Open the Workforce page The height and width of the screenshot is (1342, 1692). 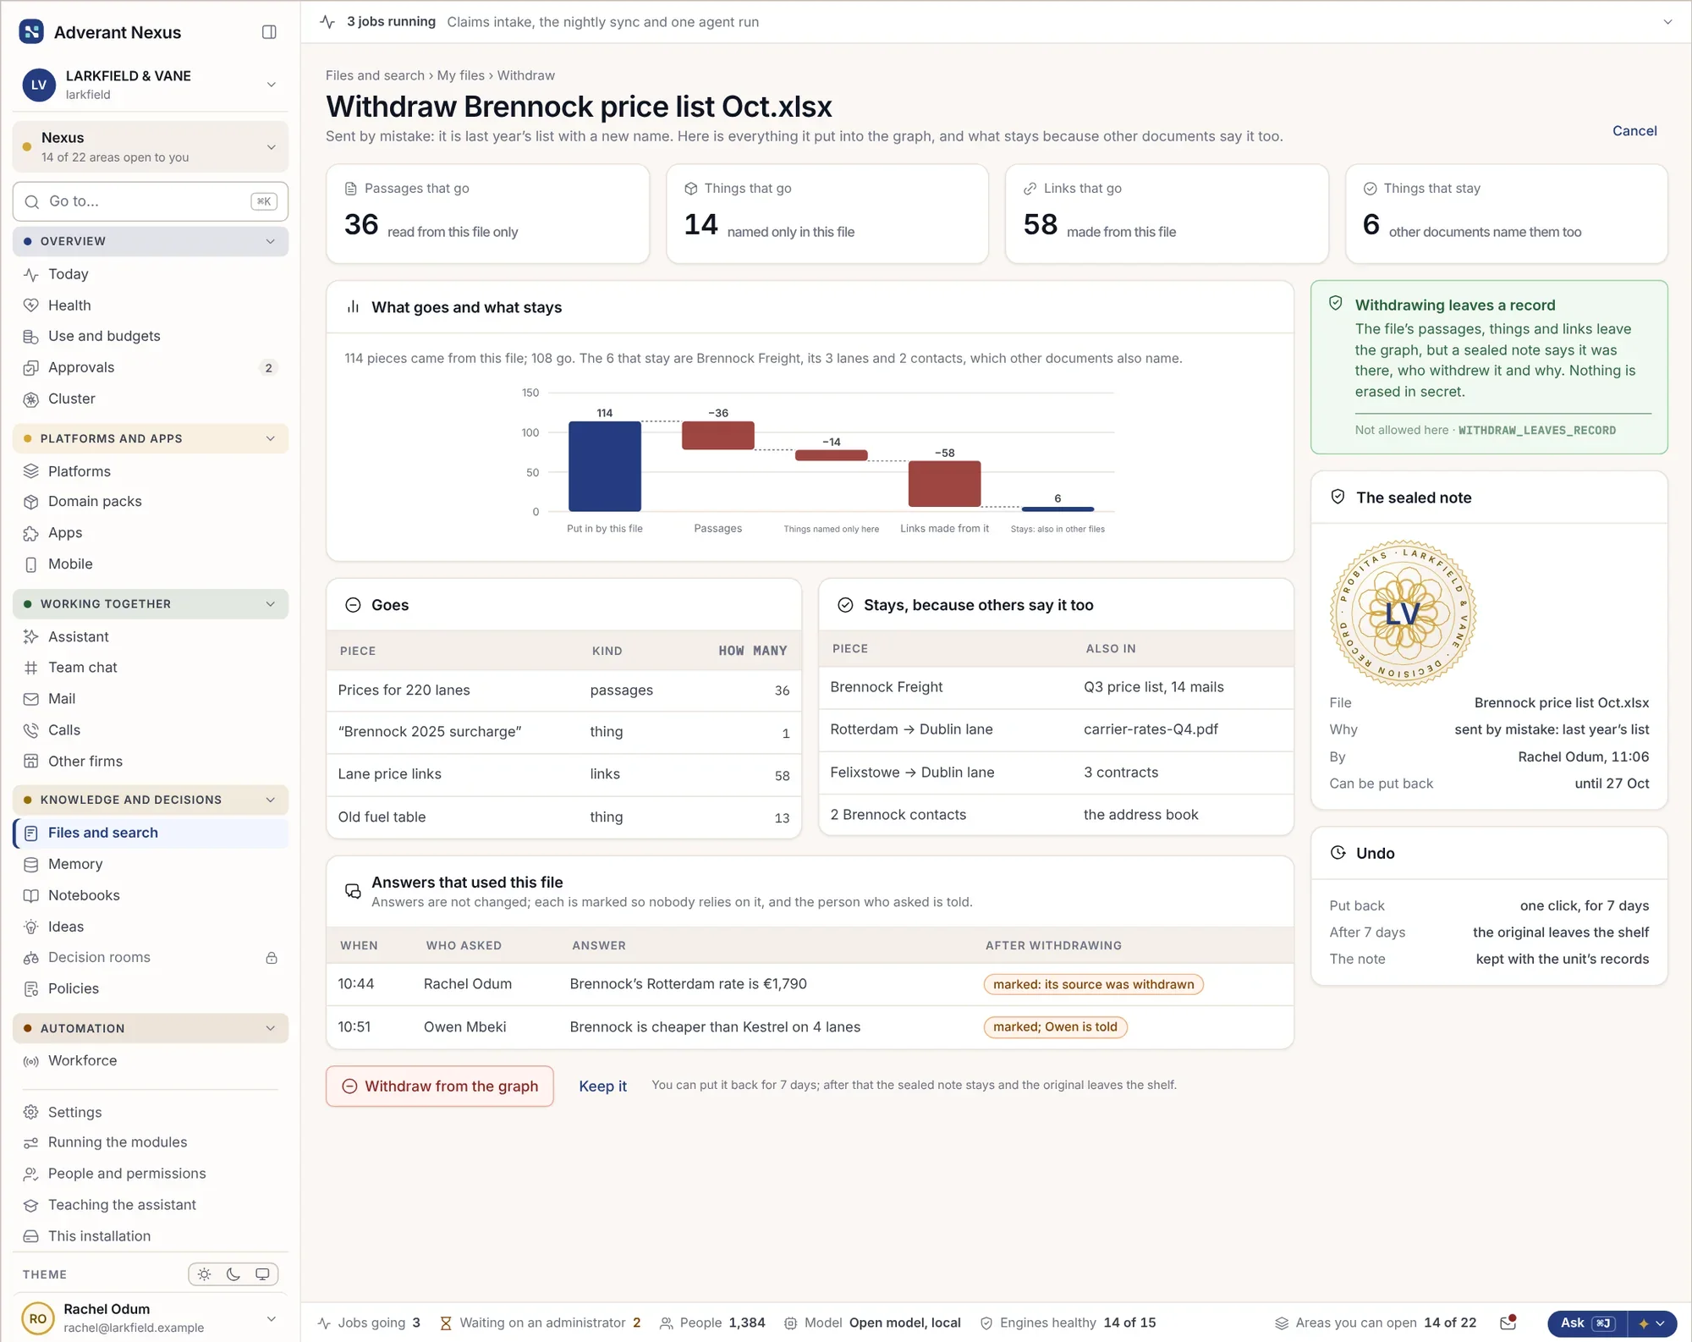[151, 1061]
